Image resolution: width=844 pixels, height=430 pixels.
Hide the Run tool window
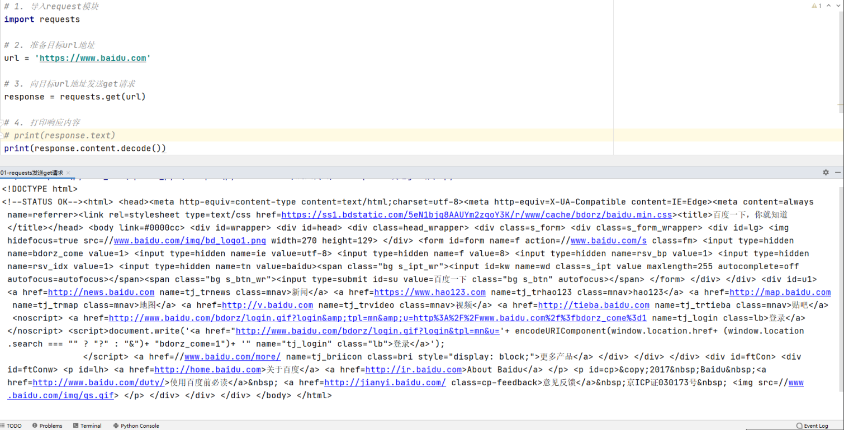tap(837, 173)
